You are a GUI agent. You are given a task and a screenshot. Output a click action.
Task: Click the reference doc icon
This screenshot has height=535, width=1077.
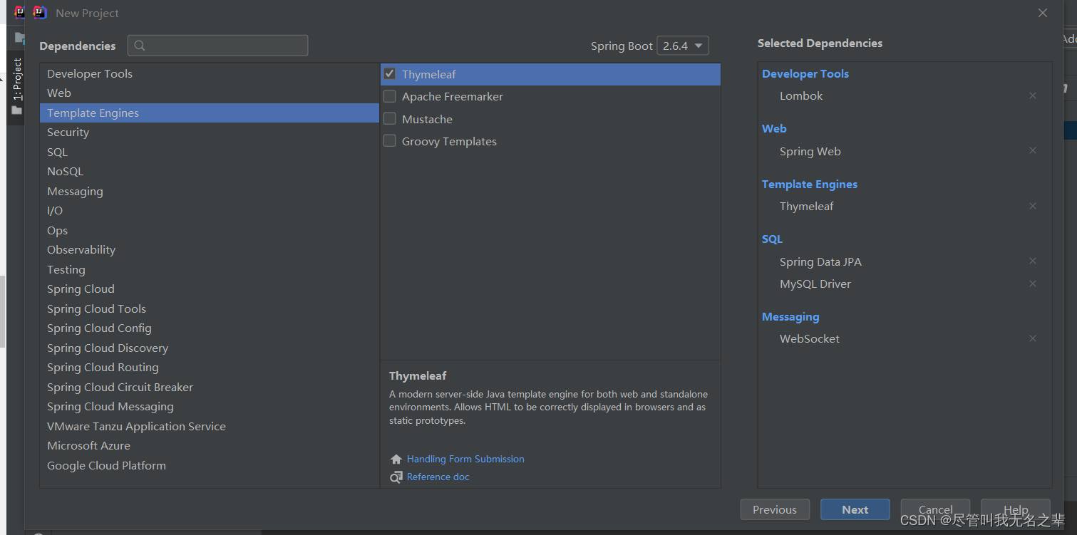coord(396,477)
